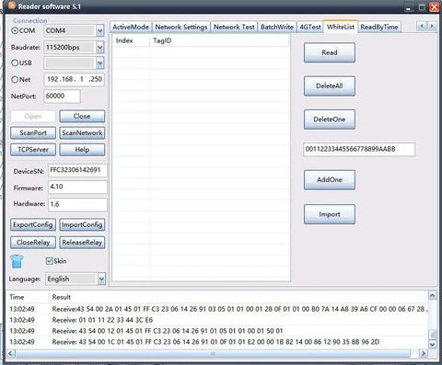Click the AddOne button
Viewport: 442px width, 365px height.
click(x=330, y=180)
